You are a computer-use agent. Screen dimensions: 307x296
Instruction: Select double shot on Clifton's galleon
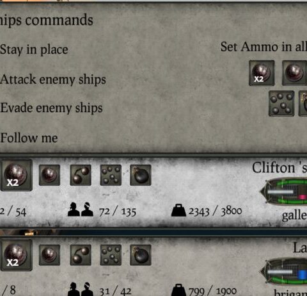16,175
